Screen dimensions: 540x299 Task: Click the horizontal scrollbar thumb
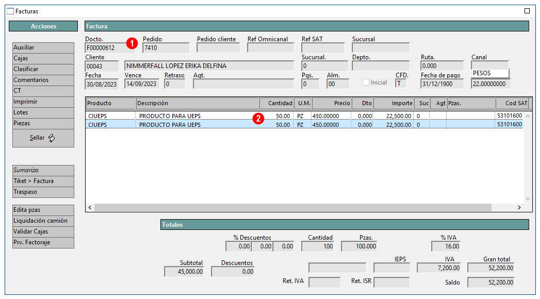(293, 207)
